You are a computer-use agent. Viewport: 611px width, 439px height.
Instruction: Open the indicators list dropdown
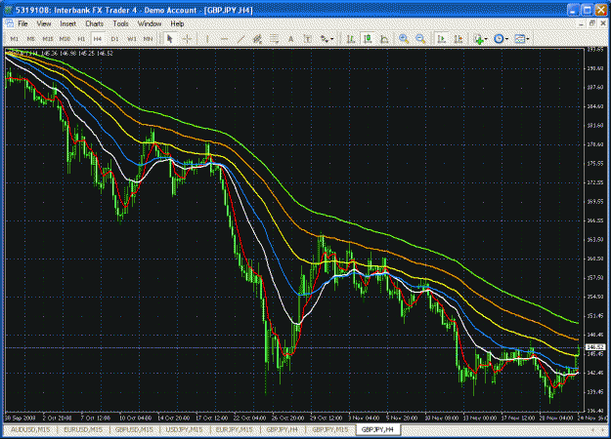(480, 39)
